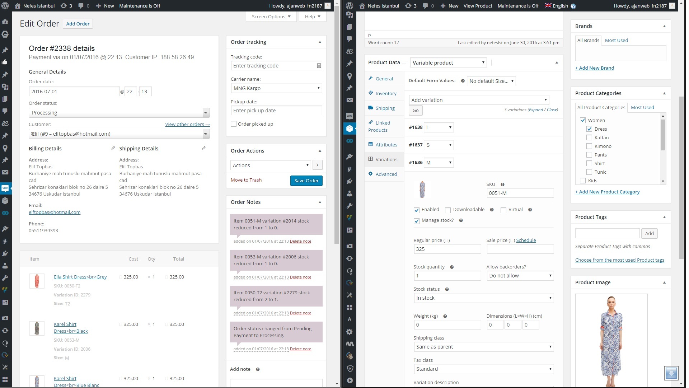Click shield icon in right window sidebar
The image size is (689, 388).
[x=350, y=368]
